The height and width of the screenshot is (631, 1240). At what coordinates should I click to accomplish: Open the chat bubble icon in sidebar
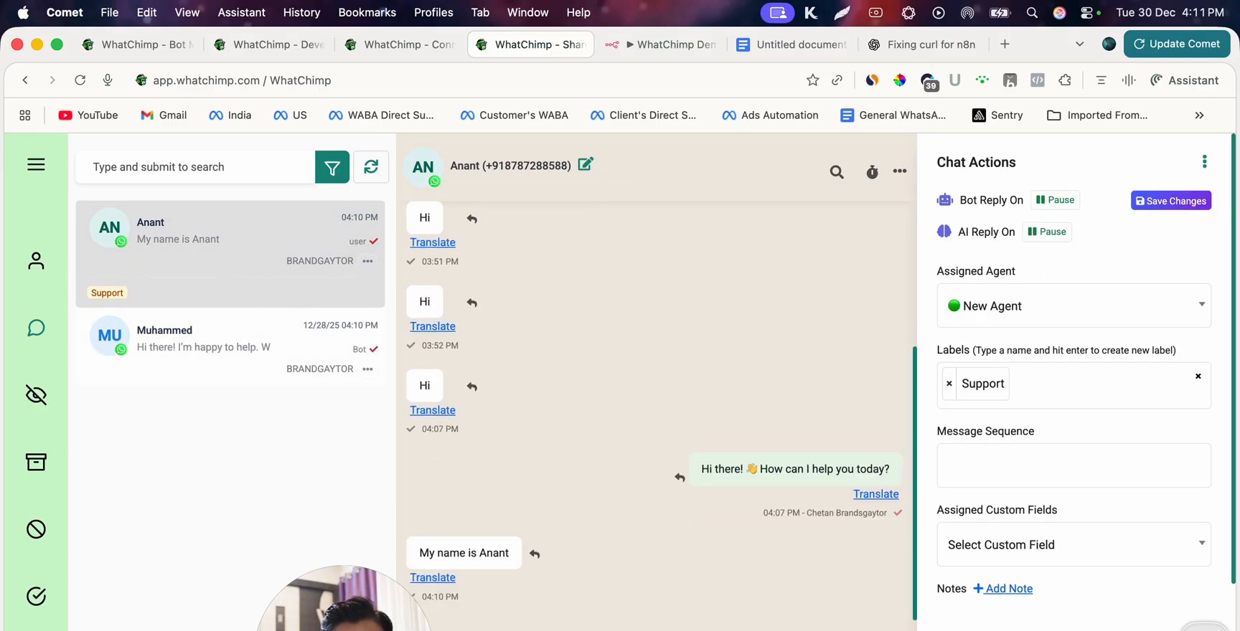click(36, 328)
